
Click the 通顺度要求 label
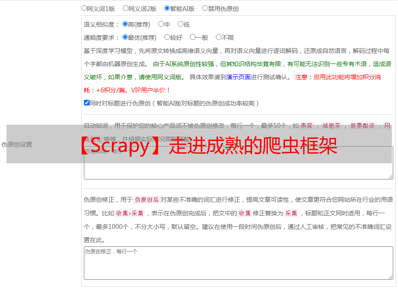click(101, 38)
